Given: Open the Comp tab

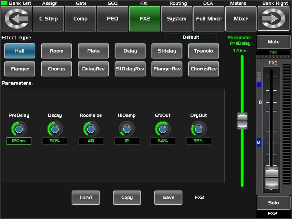Looking at the screenshot, I should coord(80,19).
